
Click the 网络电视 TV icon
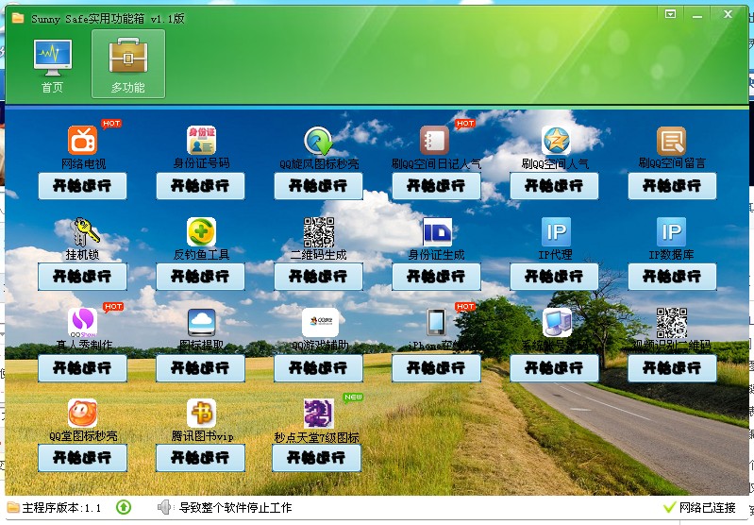click(83, 140)
